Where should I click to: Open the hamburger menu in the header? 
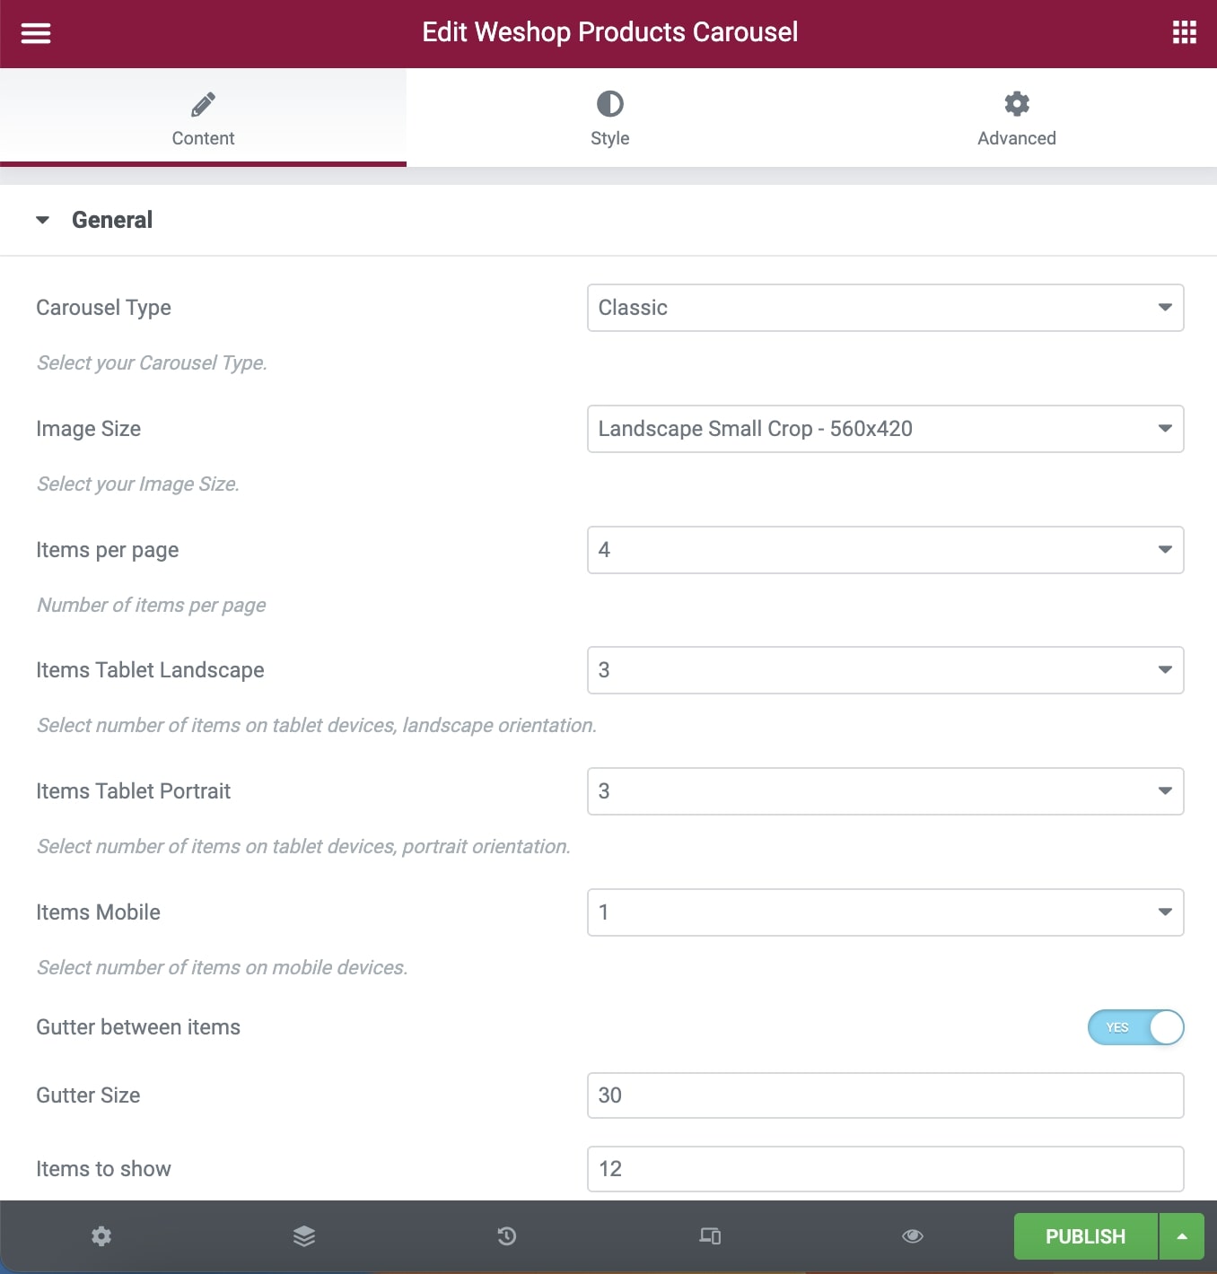(x=36, y=33)
